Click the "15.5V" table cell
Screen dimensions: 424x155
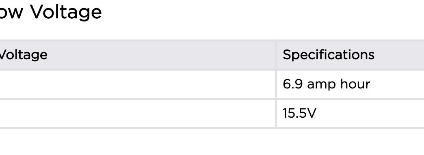point(350,114)
